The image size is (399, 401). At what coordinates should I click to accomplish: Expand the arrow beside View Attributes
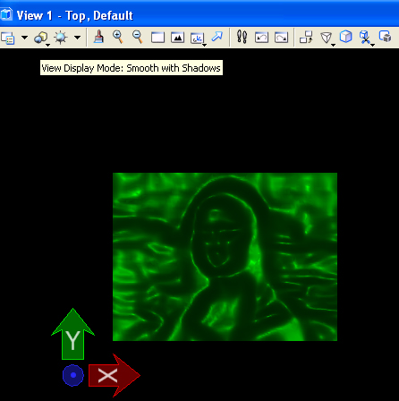pyautogui.click(x=25, y=38)
